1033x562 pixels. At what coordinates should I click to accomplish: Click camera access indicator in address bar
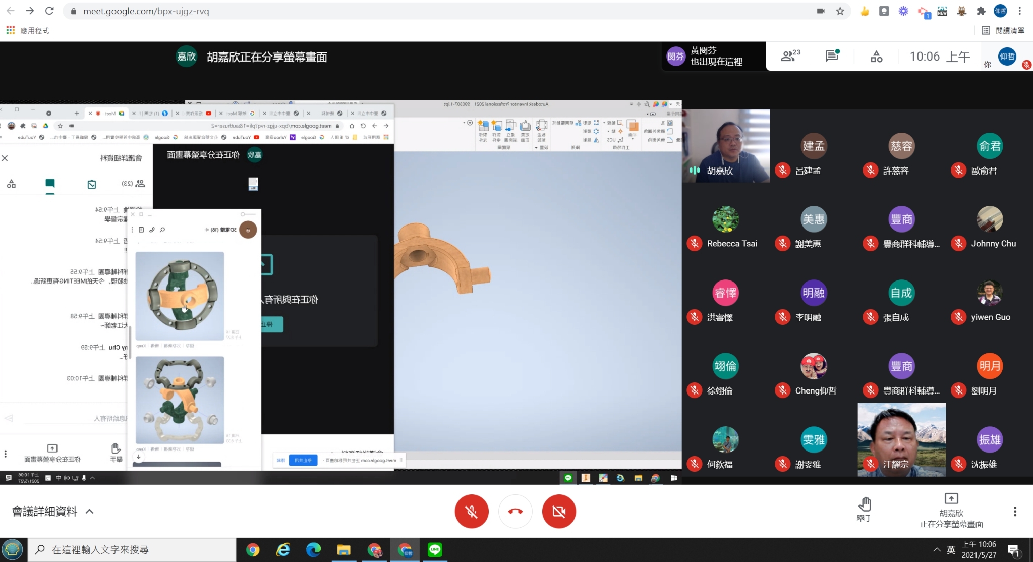pos(821,11)
